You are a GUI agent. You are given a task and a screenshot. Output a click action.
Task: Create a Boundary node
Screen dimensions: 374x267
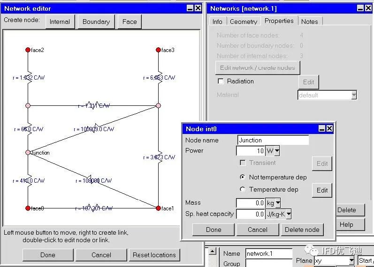click(96, 22)
